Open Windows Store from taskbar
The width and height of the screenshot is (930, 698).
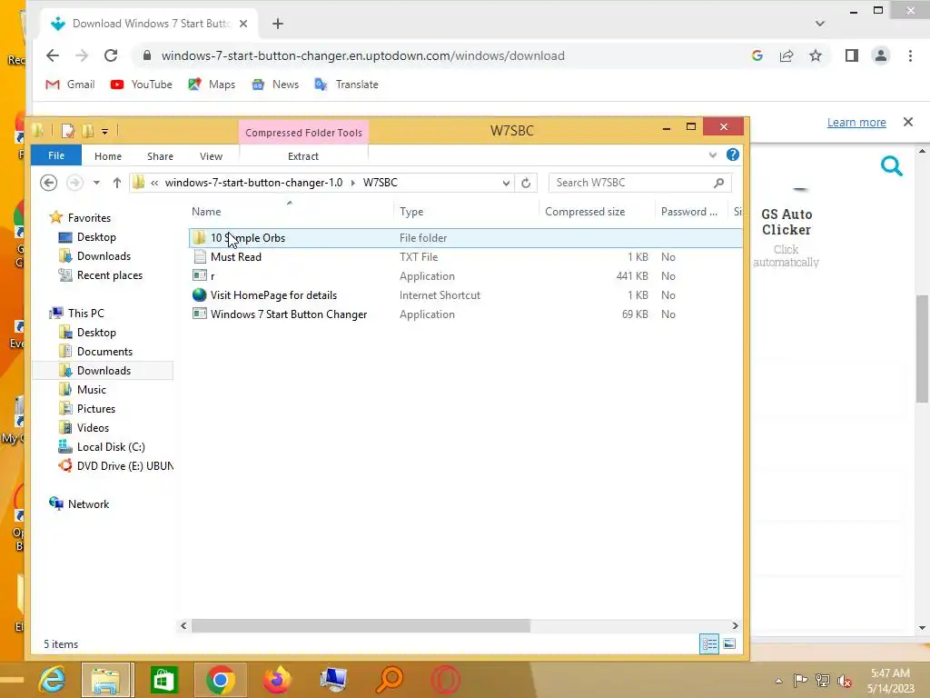click(163, 680)
